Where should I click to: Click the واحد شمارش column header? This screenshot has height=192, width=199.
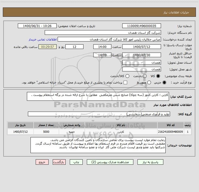click(72, 125)
